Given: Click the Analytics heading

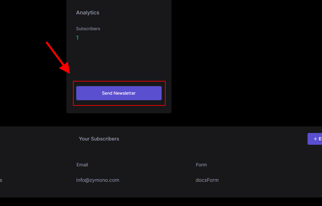Looking at the screenshot, I should click(x=88, y=13).
